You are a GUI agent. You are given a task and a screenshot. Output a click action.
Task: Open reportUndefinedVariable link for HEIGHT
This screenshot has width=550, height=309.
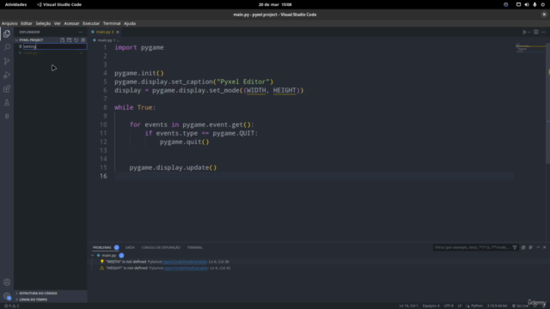[x=186, y=268]
